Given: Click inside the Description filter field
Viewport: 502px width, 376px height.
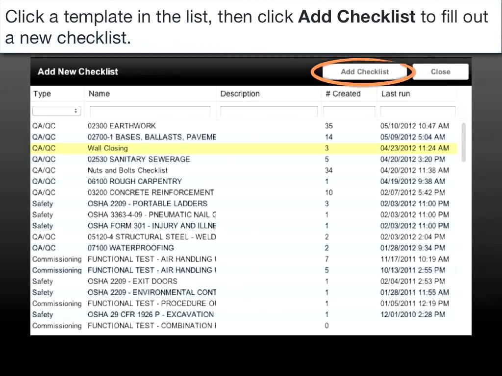Looking at the screenshot, I should pos(268,111).
